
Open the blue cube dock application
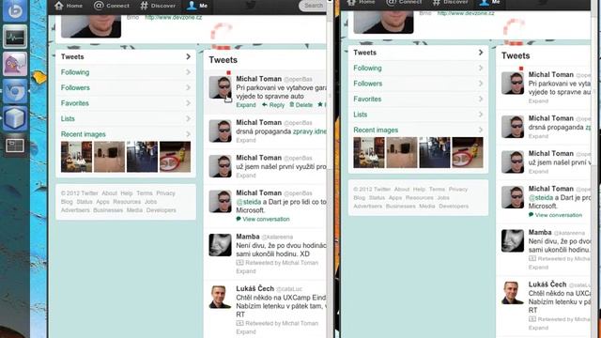(x=15, y=118)
